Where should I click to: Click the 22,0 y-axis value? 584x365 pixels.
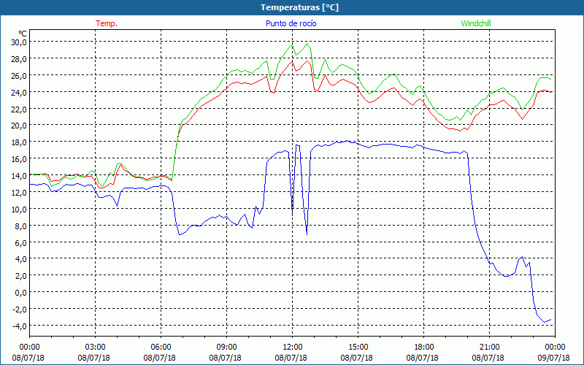point(19,109)
